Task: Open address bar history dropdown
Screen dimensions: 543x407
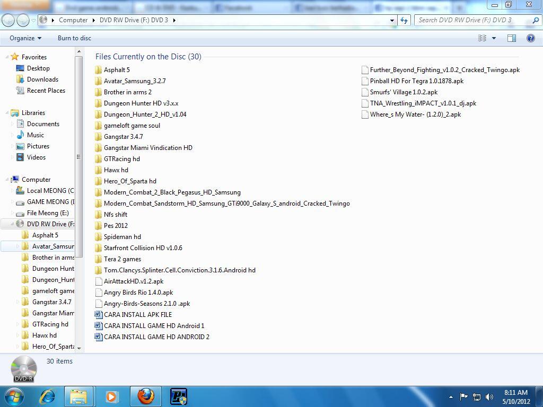Action: pyautogui.click(x=392, y=21)
